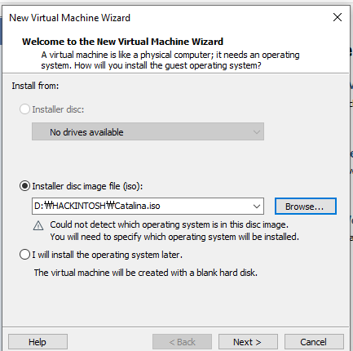Click the warning triangle icon
The image size is (353, 351).
click(38, 225)
